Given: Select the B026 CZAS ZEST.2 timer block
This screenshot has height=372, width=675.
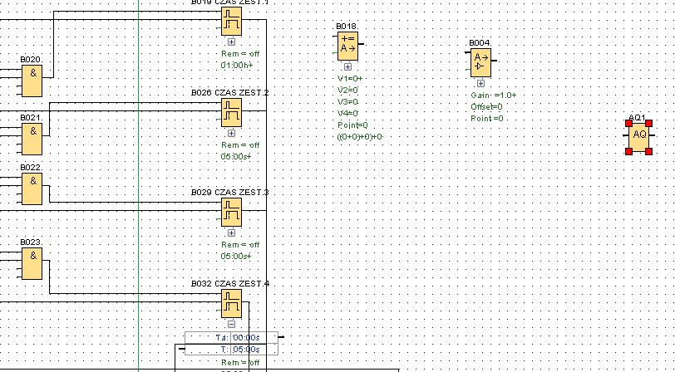Looking at the screenshot, I should click(x=232, y=113).
